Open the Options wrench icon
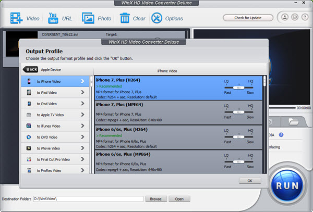This screenshot has height=212, width=313. (156, 18)
